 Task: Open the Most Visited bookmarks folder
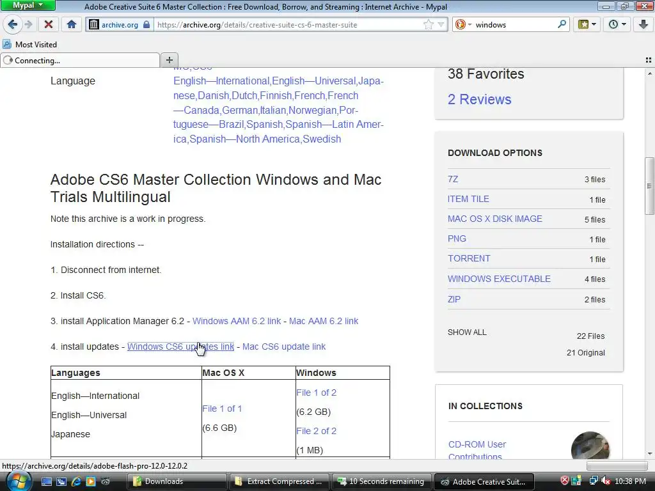point(29,44)
